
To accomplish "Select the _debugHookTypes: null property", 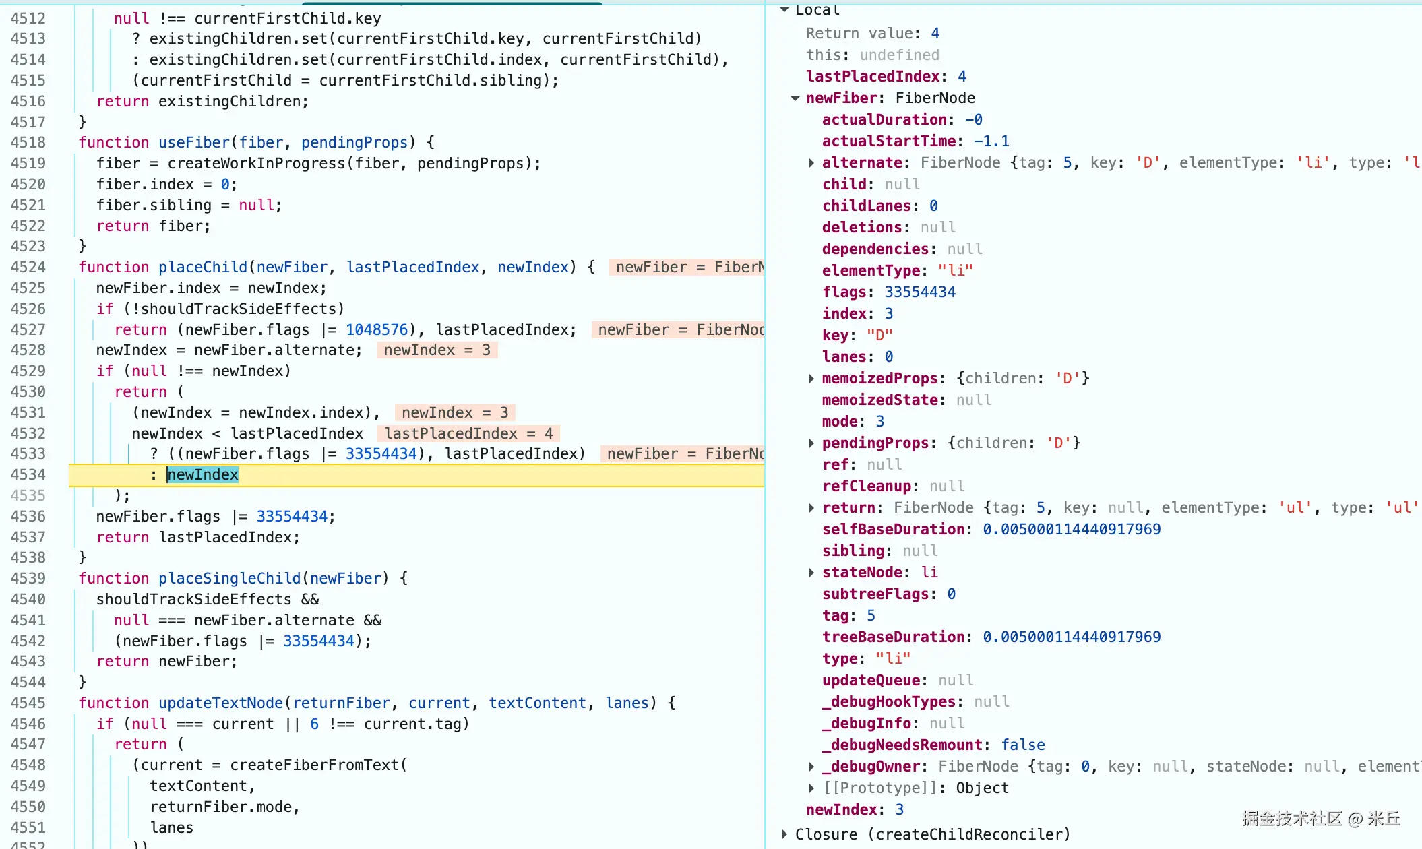I will (916, 702).
